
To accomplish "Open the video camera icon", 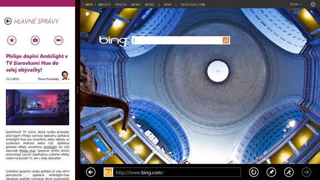I will click(x=59, y=40).
